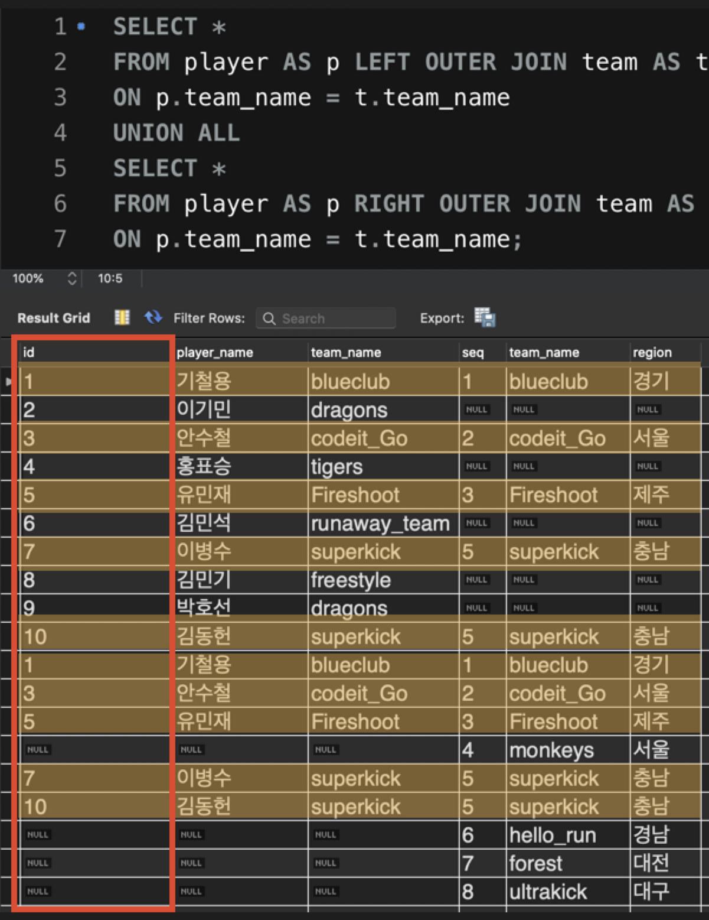
Task: Open the editor zoom percentage stepper
Action: click(72, 278)
